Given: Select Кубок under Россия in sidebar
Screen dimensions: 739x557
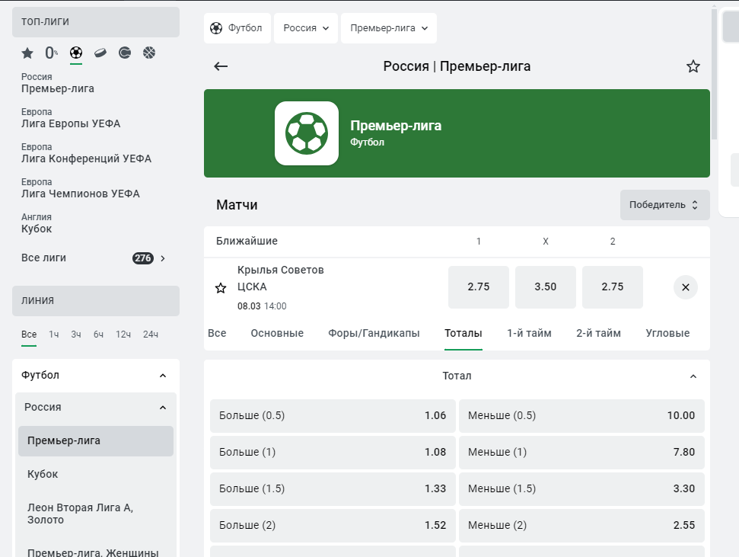Looking at the screenshot, I should tap(96, 475).
